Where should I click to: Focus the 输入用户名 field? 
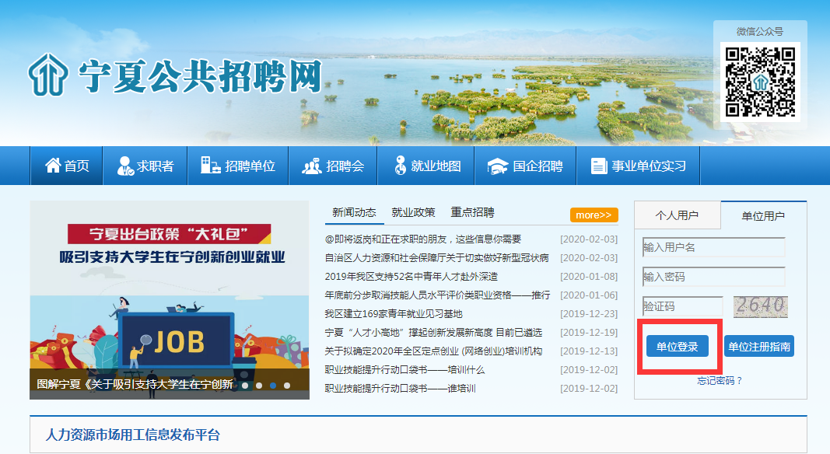[x=713, y=247]
